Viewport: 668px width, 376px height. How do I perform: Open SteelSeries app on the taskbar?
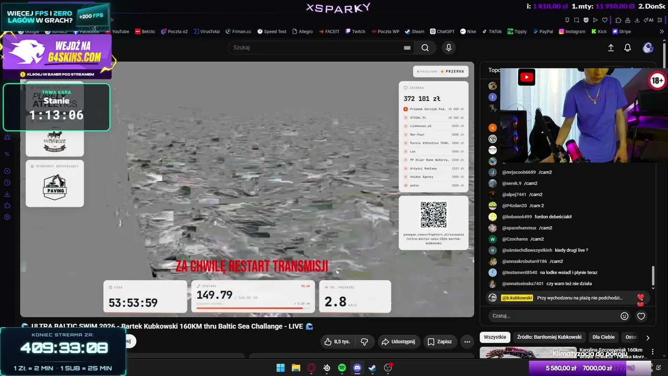click(x=327, y=368)
